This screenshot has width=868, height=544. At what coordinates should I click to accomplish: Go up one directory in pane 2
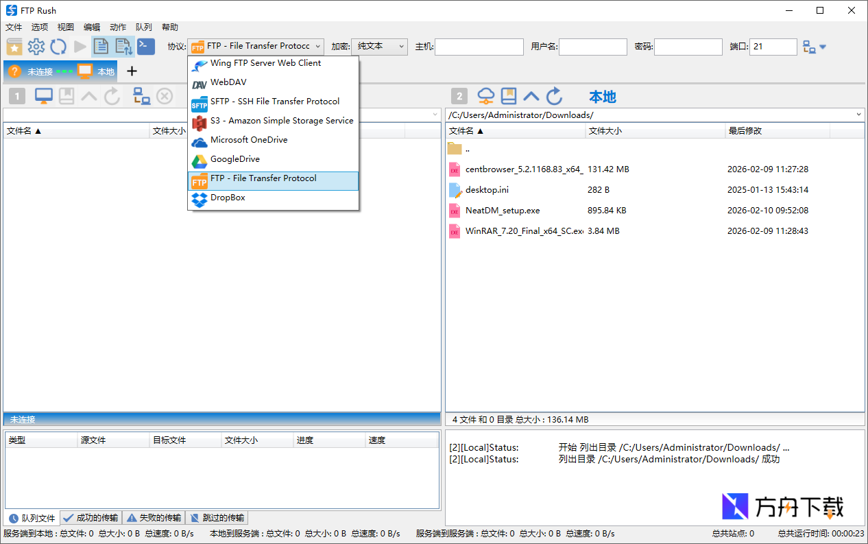[531, 96]
